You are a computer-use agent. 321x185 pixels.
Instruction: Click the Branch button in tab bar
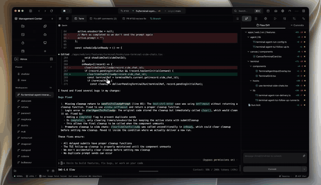(x=155, y=19)
